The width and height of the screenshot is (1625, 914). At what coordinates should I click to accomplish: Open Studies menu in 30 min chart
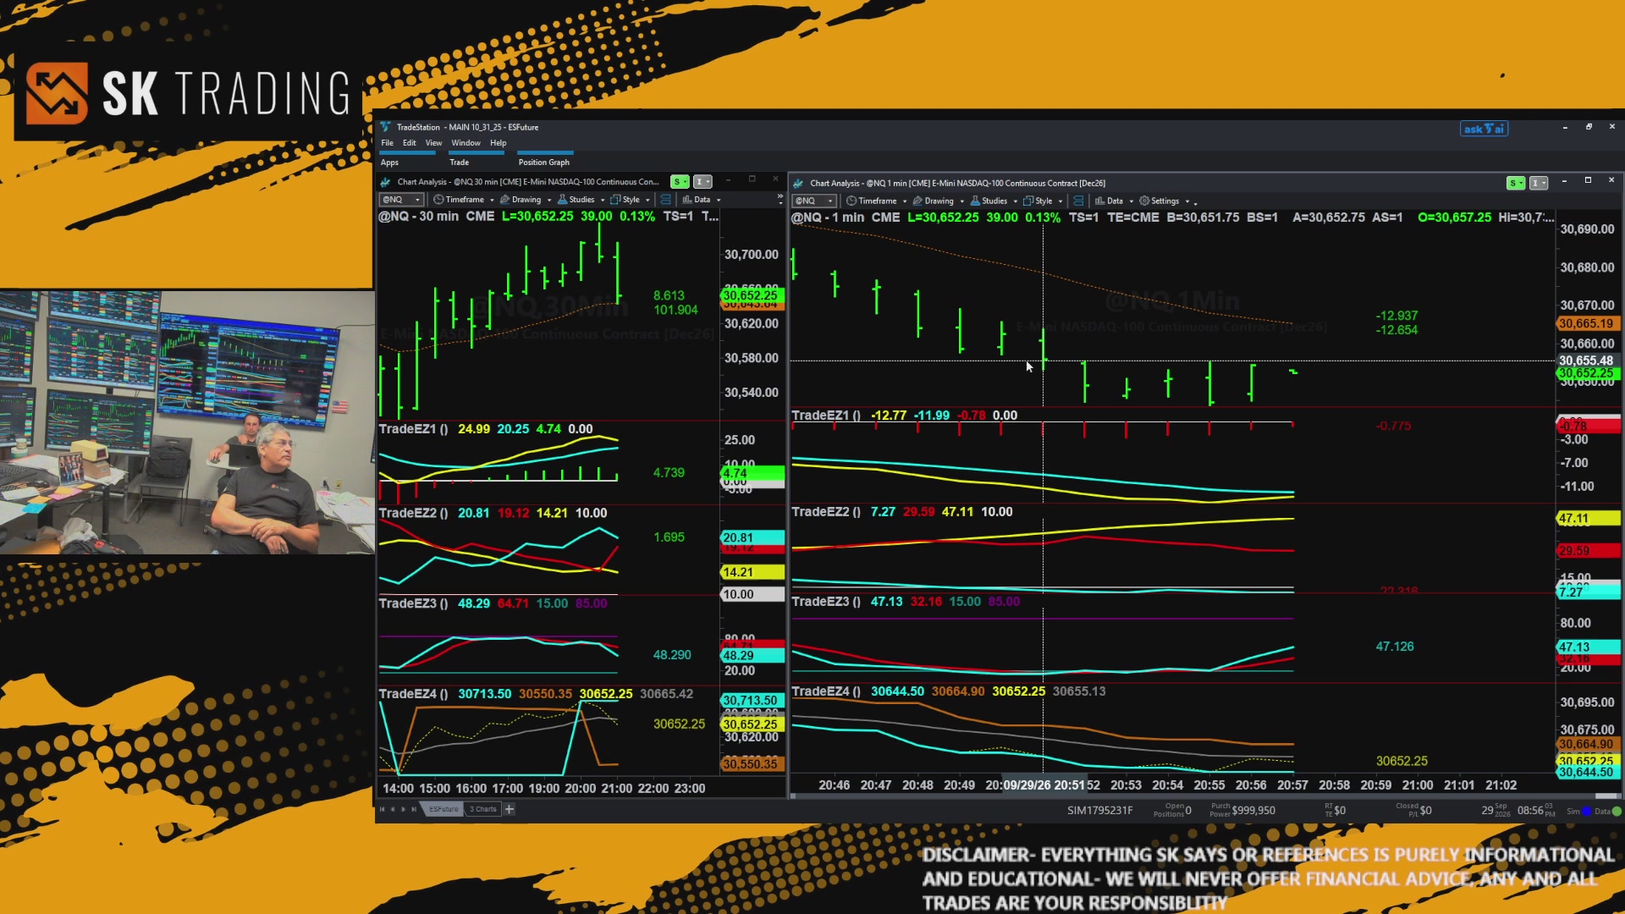(580, 200)
